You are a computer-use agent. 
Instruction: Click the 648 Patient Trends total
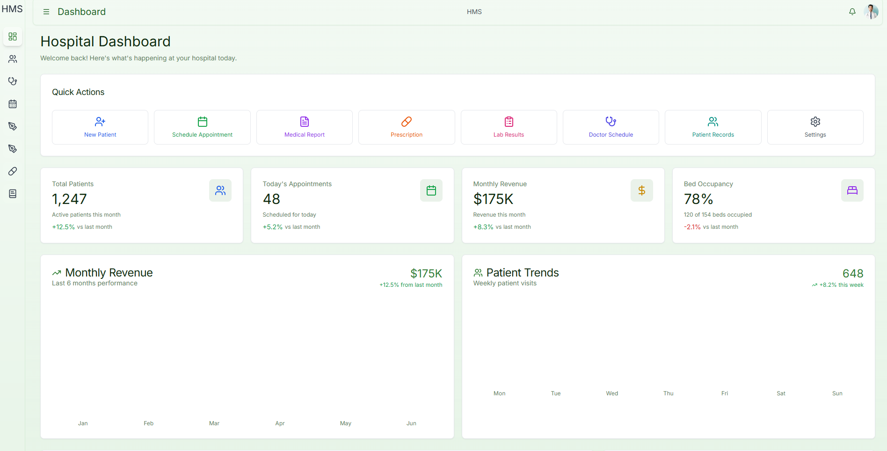853,274
